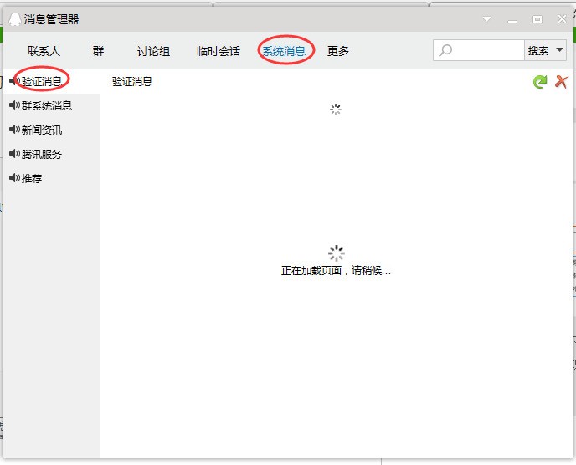Click speaker icon beside 腾讯服务

pos(15,154)
